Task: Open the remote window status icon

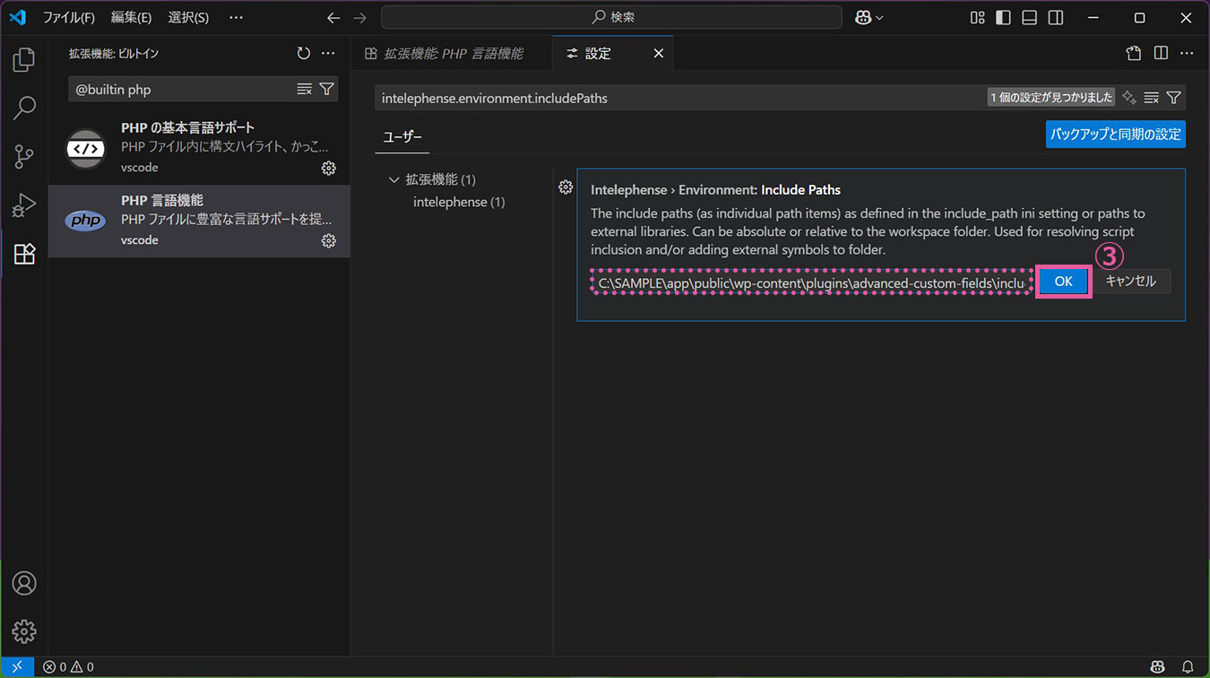Action: pos(17,666)
